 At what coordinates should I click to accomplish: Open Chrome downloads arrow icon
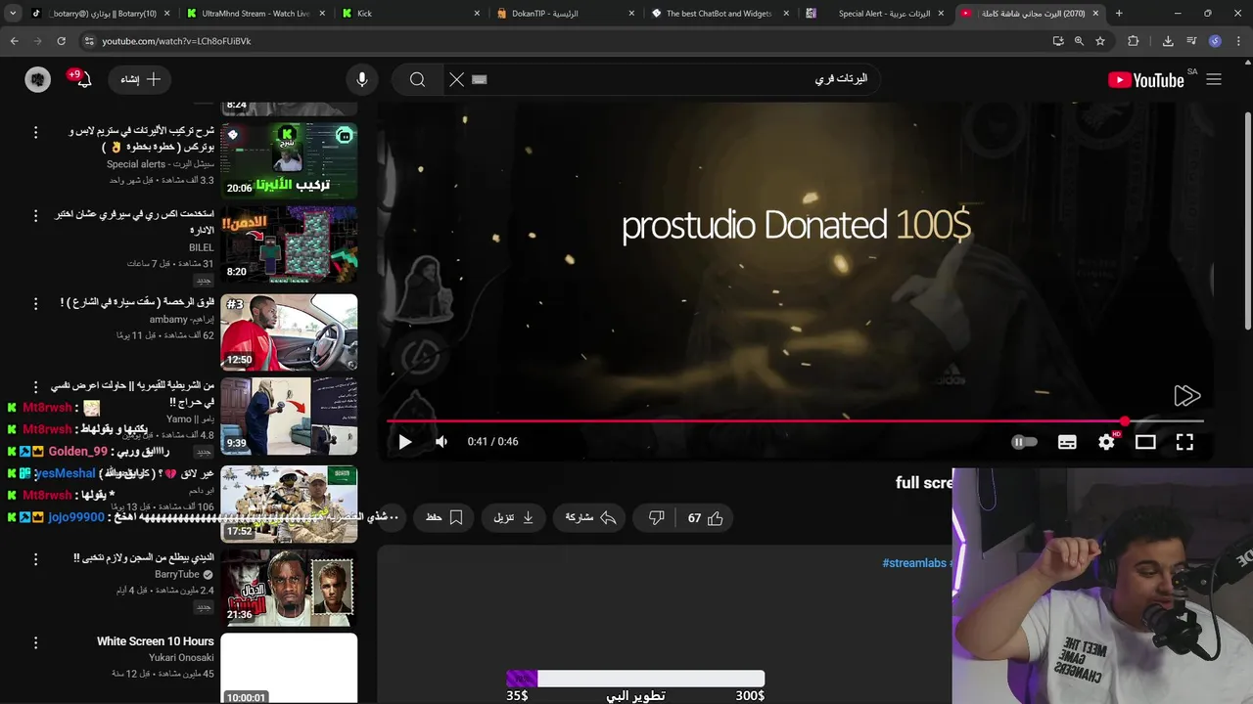click(1168, 41)
